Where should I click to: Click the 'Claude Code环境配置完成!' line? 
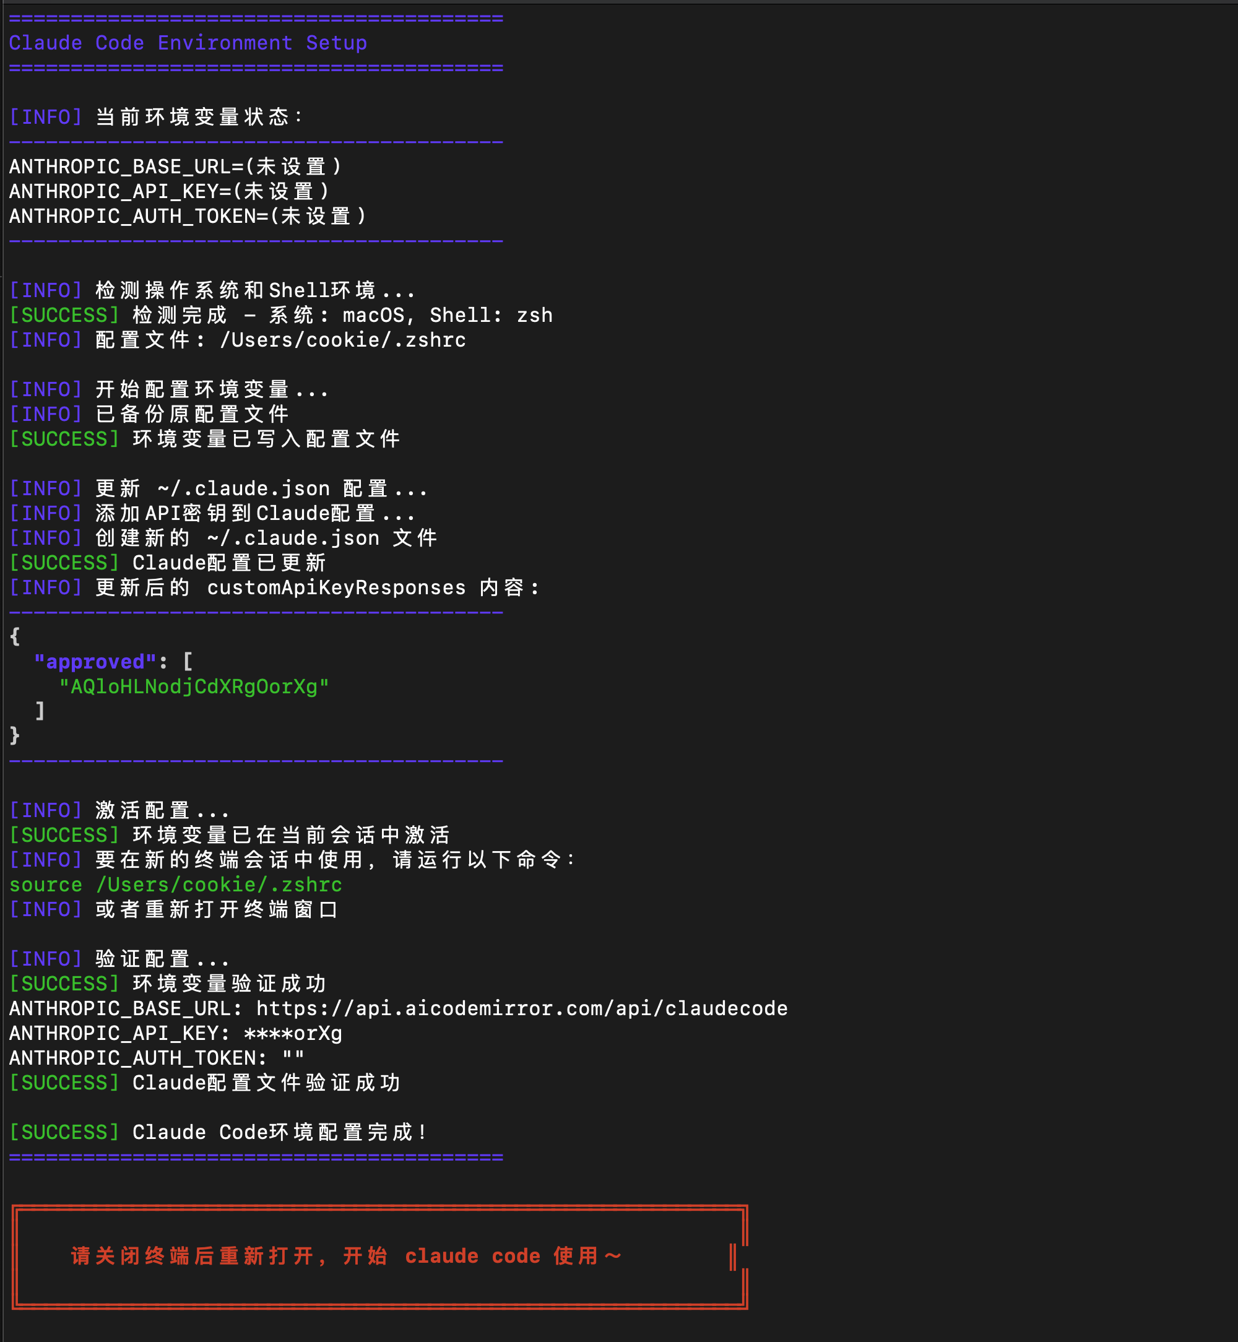219,1132
